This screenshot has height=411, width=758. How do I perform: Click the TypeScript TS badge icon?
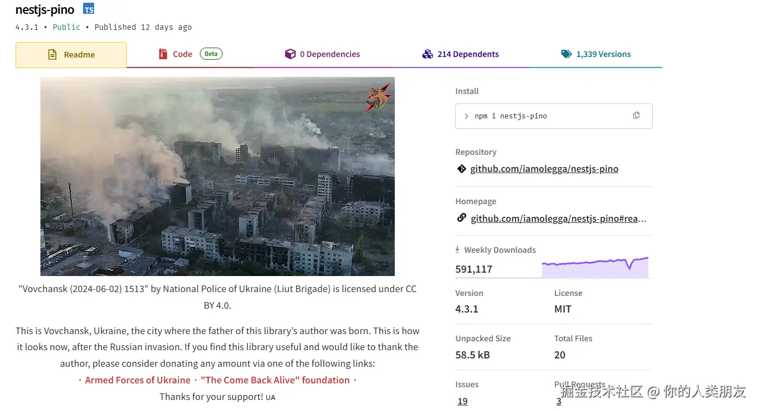(x=89, y=9)
